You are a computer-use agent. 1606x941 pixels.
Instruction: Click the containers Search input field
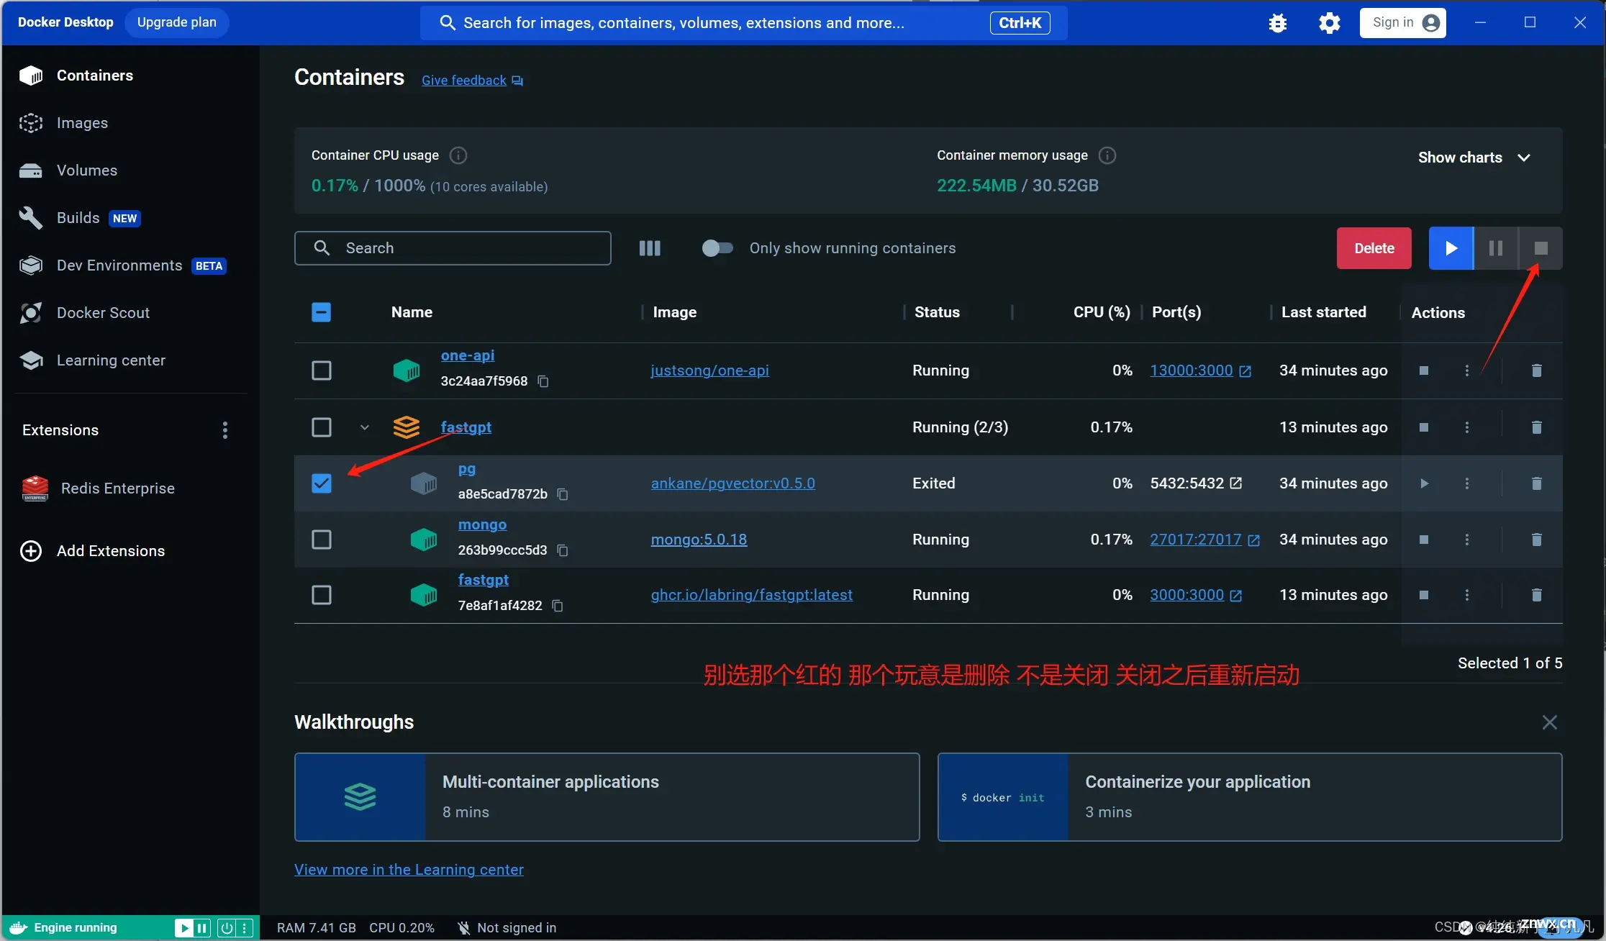tap(453, 248)
